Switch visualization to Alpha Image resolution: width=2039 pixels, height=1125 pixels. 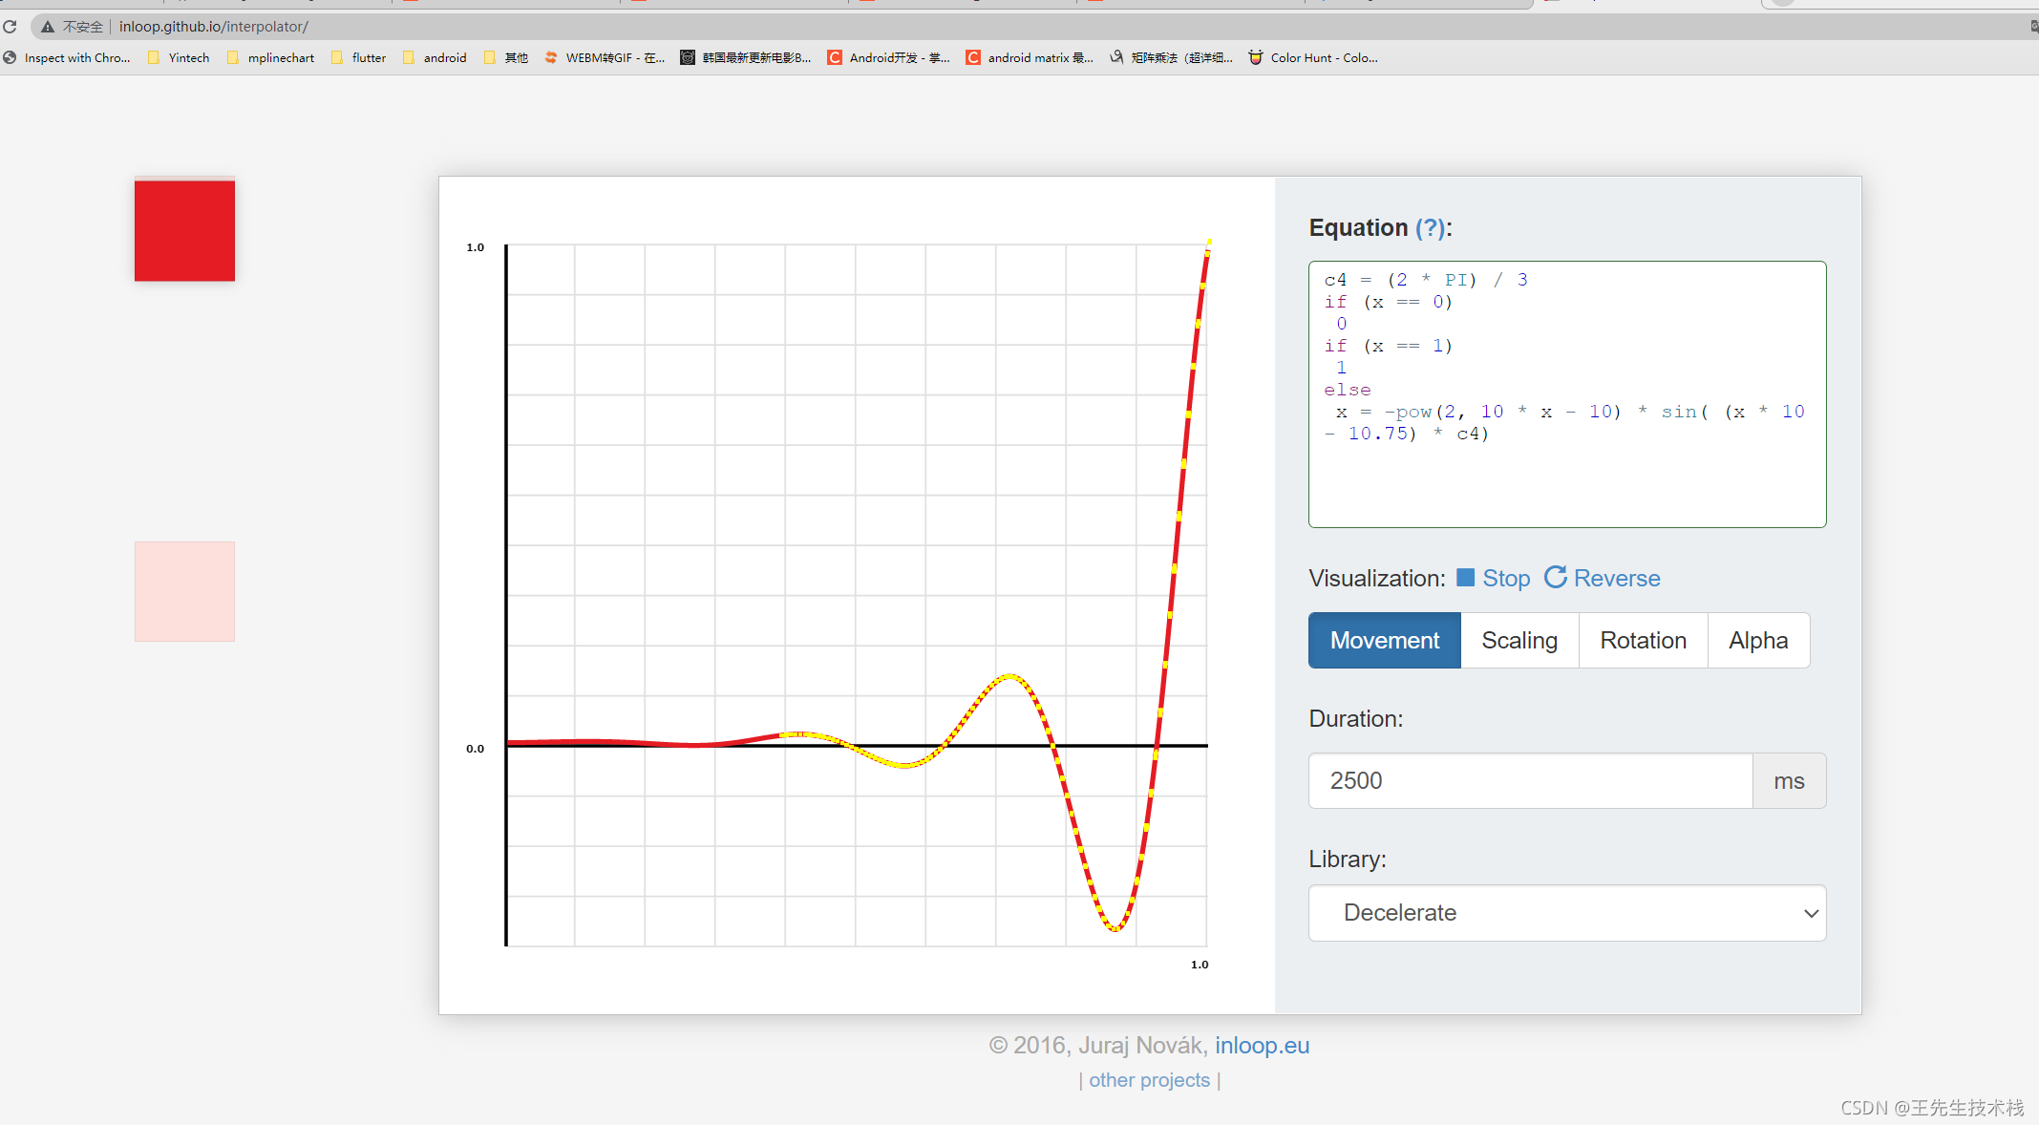tap(1757, 641)
